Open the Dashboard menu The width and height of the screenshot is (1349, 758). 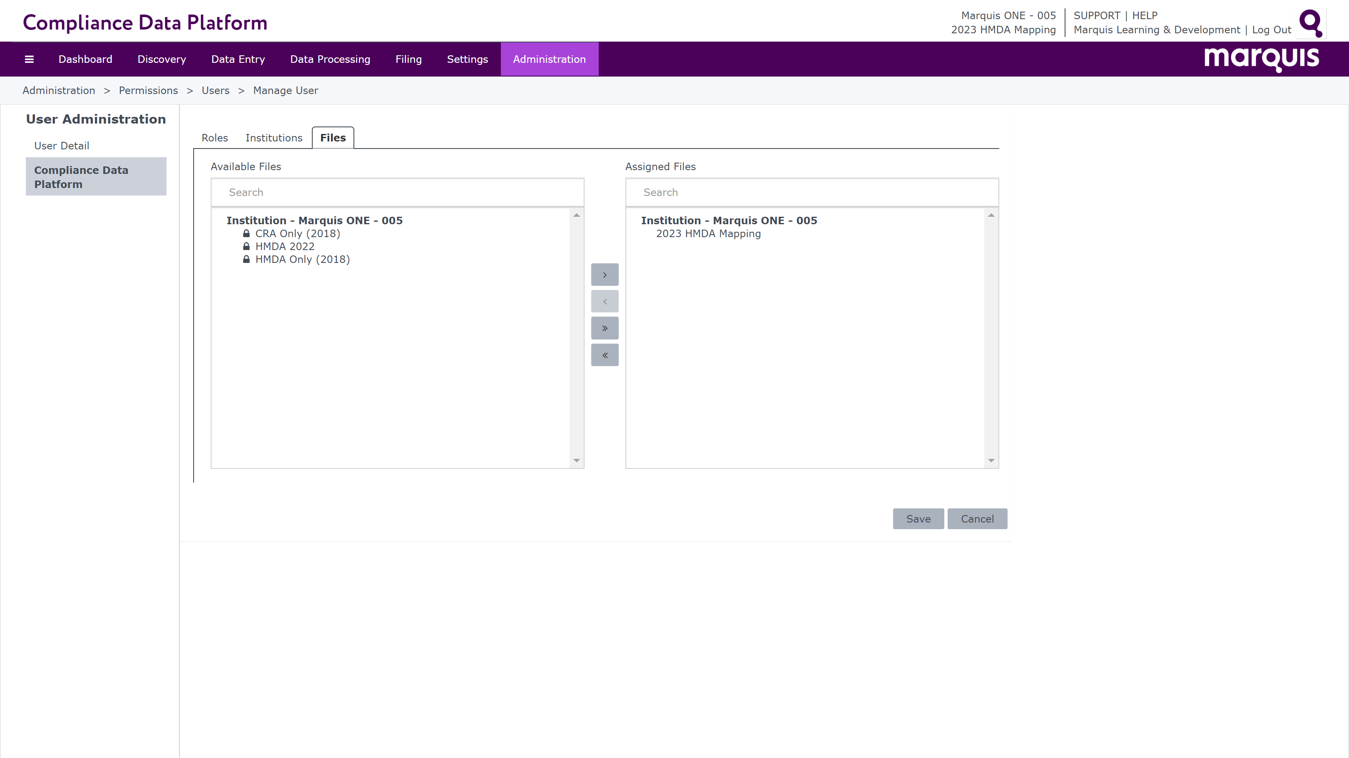click(x=85, y=59)
